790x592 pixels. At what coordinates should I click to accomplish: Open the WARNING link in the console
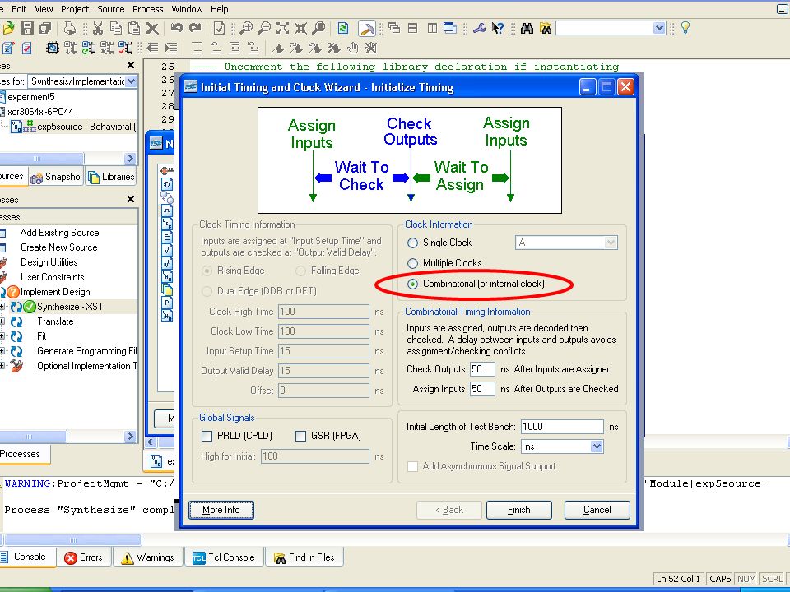tap(27, 483)
